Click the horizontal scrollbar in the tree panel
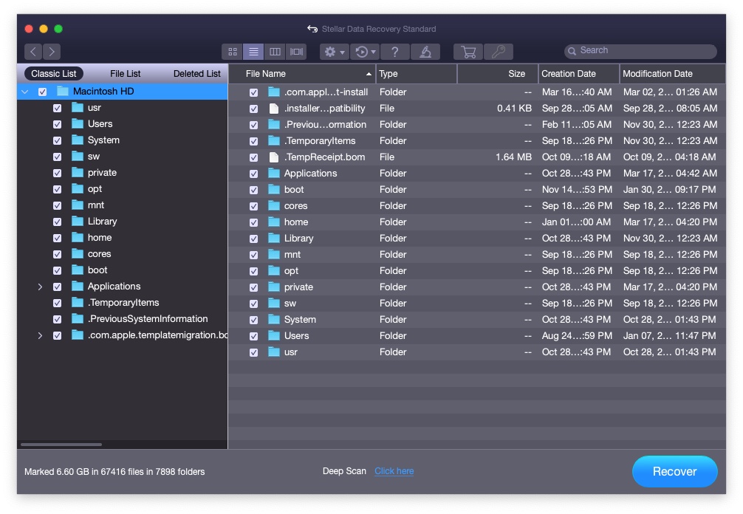Viewport: 743px width, 514px height. click(x=61, y=445)
